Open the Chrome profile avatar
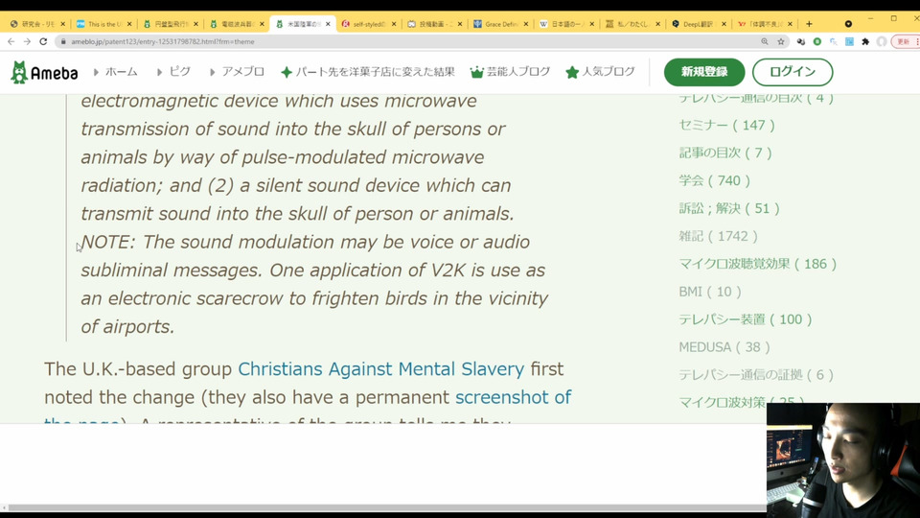 point(882,41)
